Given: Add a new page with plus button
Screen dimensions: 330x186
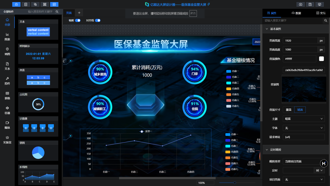Looking at the screenshot, I should tap(79, 13).
